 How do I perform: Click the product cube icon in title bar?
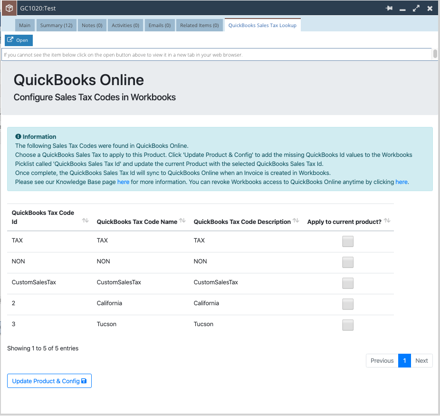coord(9,8)
